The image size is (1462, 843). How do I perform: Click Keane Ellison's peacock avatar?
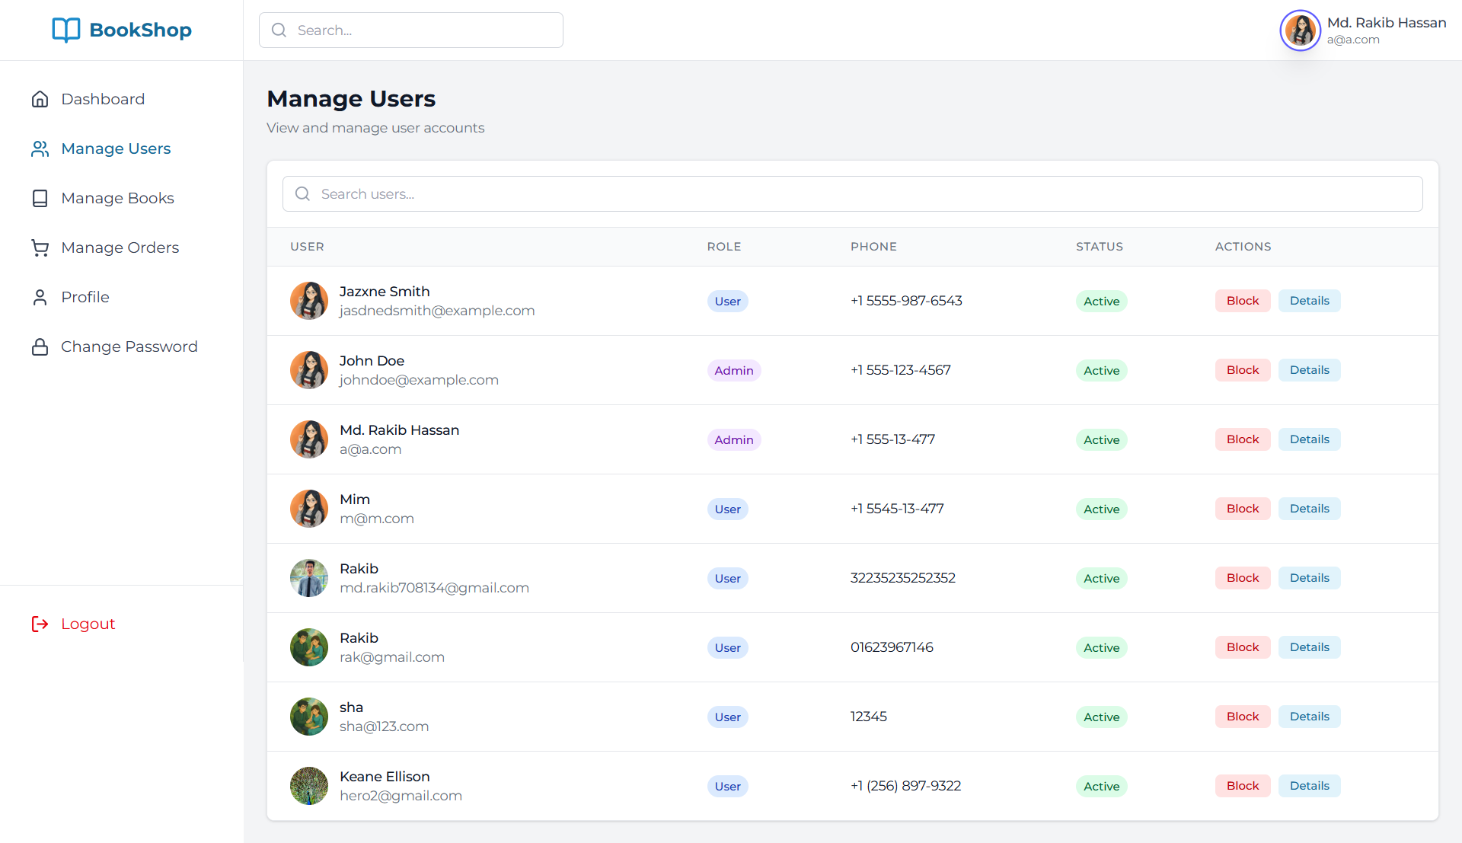[x=309, y=786]
